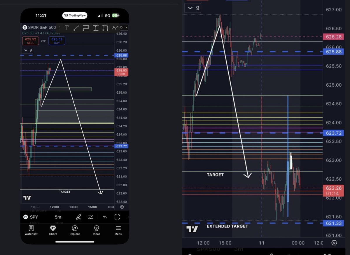Click the red 625.53 current price label
Viewport: 350px width, 255px height.
(x=122, y=72)
